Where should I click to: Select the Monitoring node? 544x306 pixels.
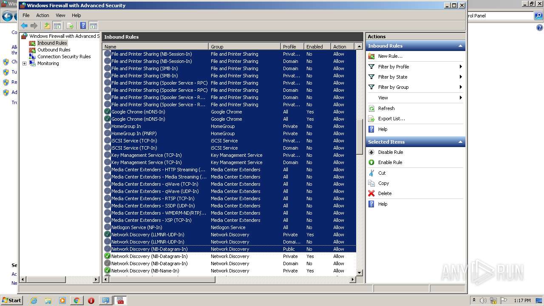pyautogui.click(x=48, y=63)
